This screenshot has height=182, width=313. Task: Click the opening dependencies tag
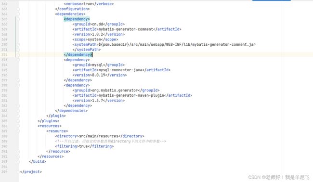70,14
